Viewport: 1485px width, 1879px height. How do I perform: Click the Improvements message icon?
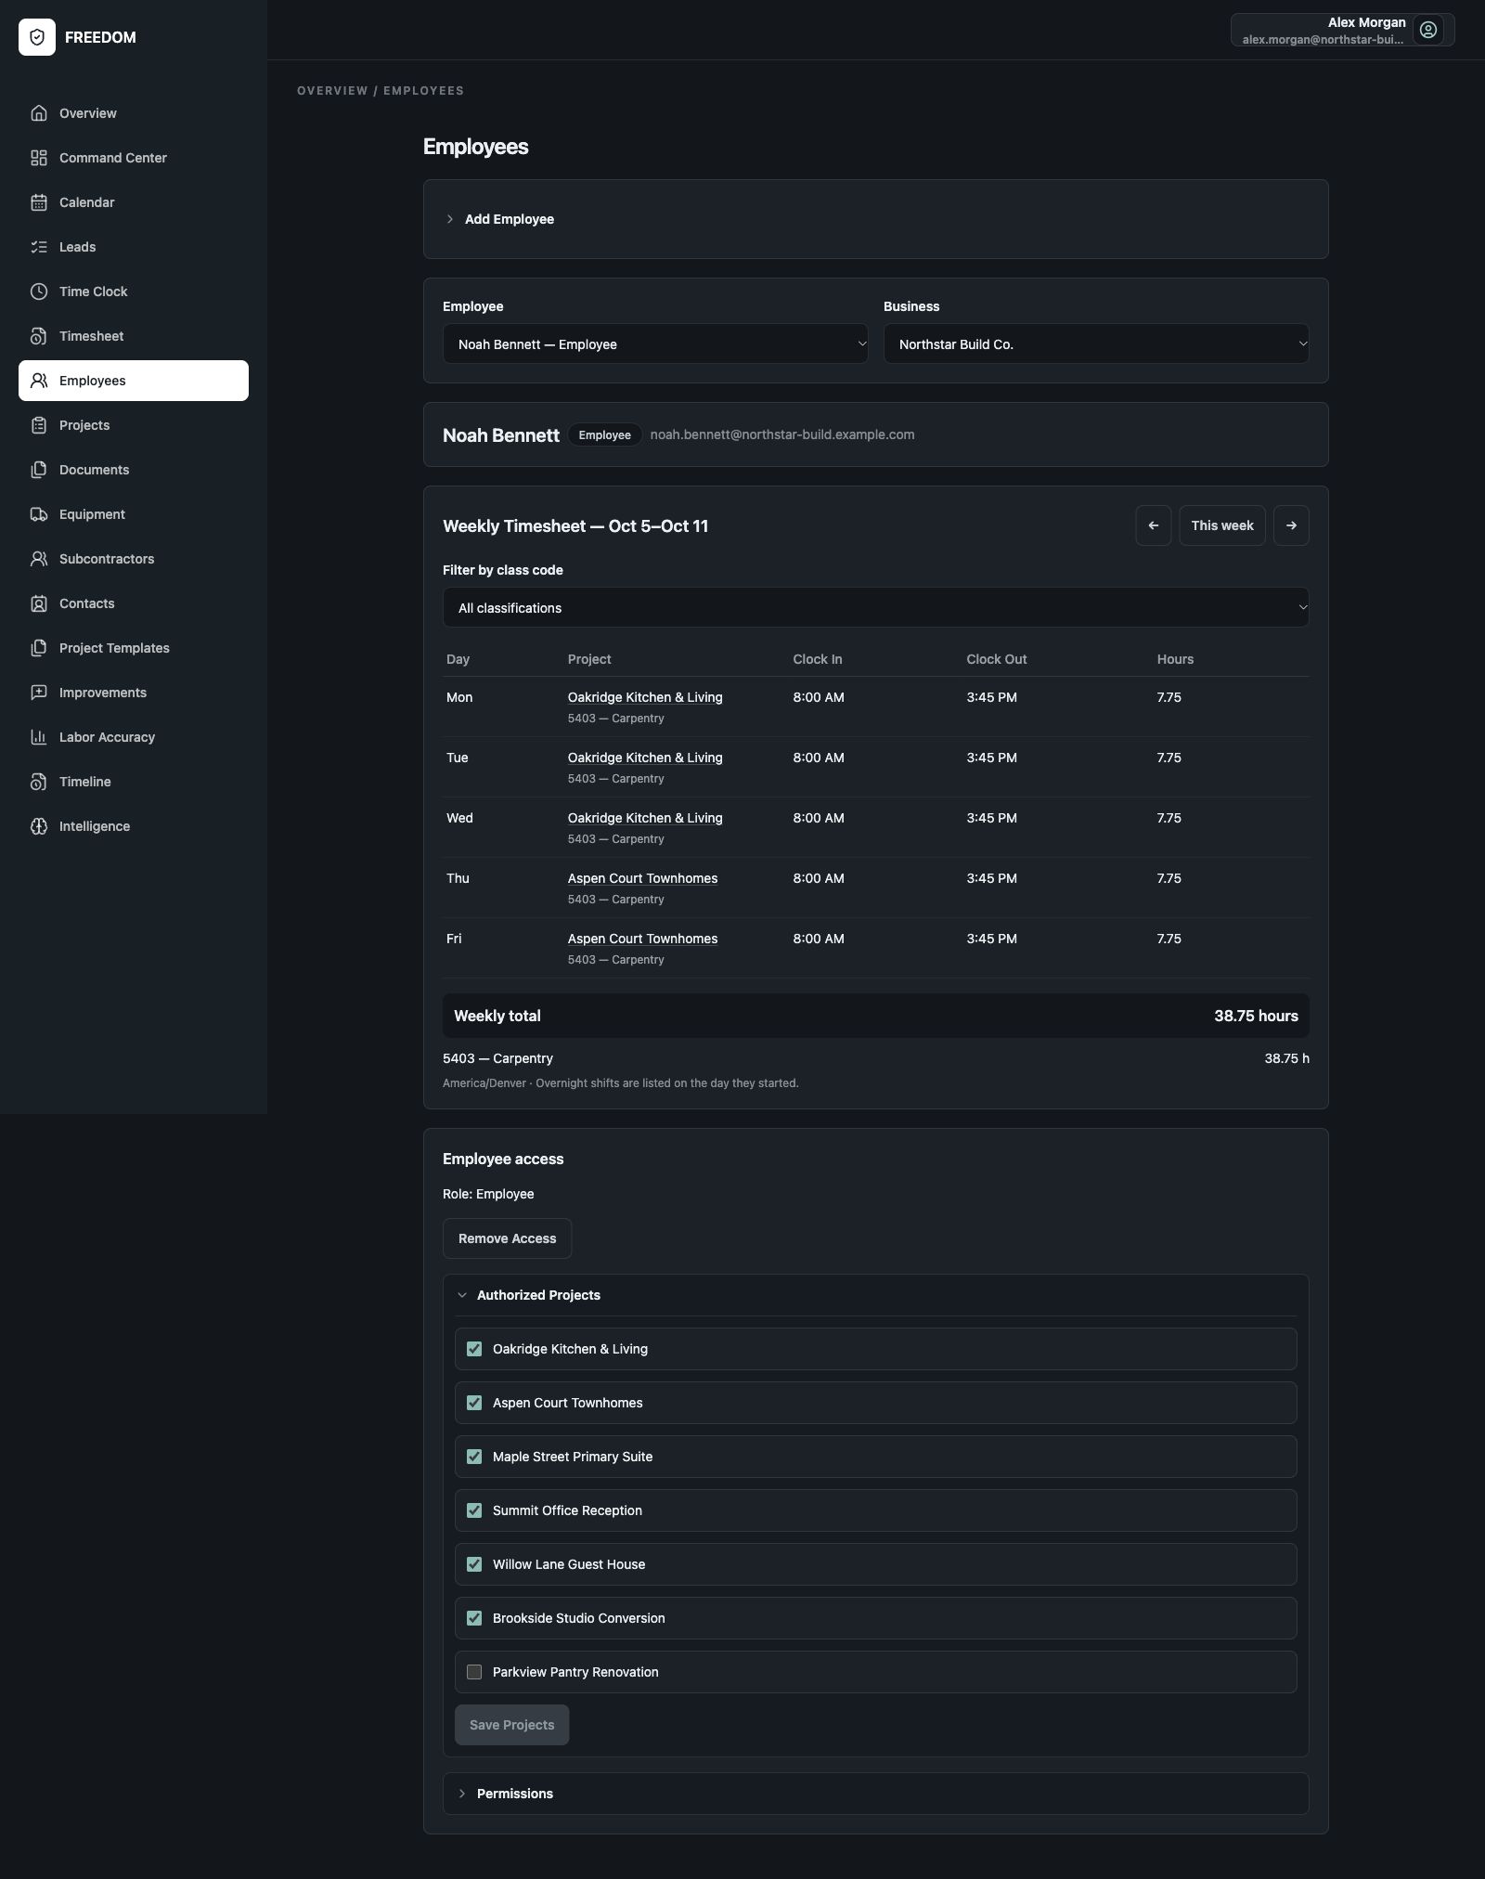pos(39,693)
